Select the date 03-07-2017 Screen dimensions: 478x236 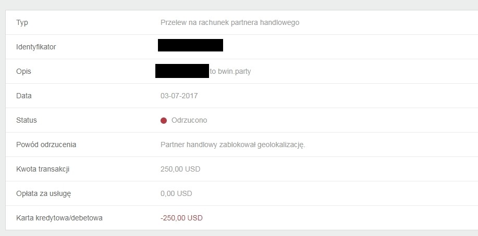pyautogui.click(x=179, y=96)
